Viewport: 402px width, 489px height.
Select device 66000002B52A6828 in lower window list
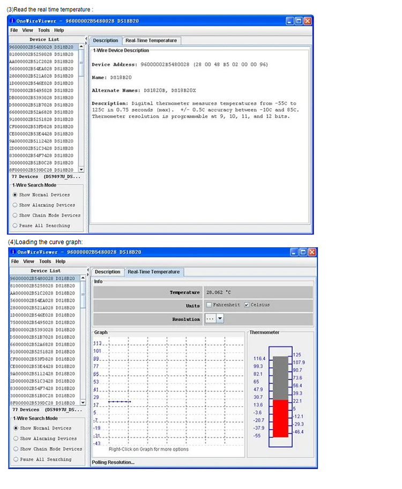pyautogui.click(x=42, y=344)
